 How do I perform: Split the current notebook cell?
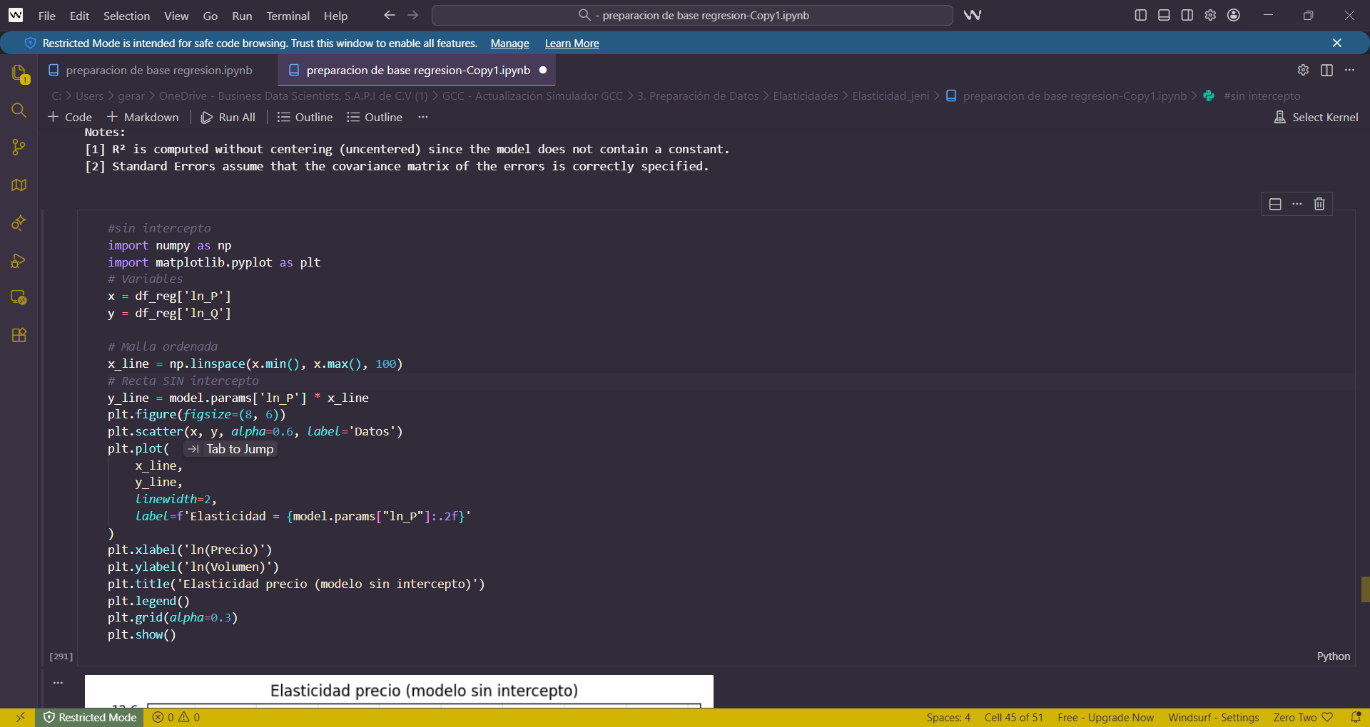coord(1275,204)
